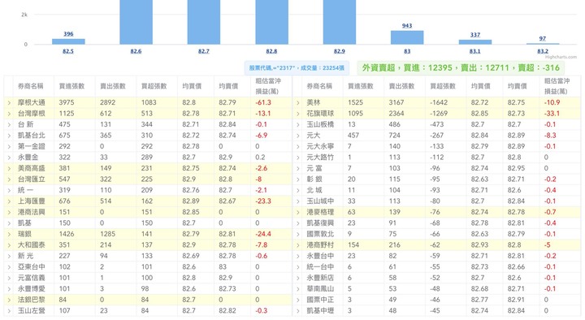585x320 pixels.
Task: Click the 3975 buy volume cell
Action: [x=67, y=102]
